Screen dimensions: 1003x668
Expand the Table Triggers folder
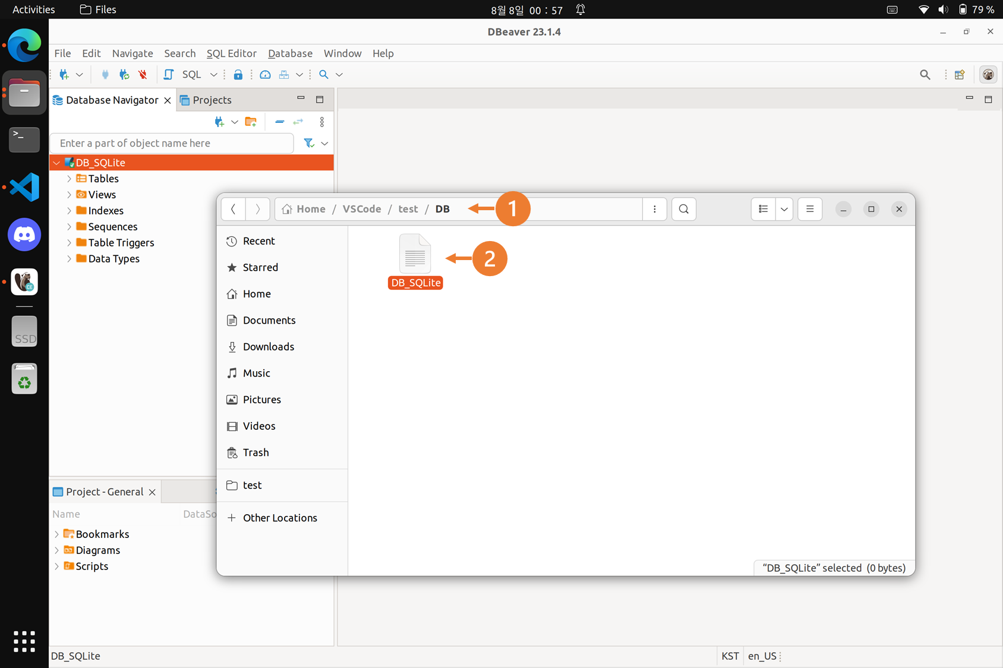pyautogui.click(x=69, y=243)
